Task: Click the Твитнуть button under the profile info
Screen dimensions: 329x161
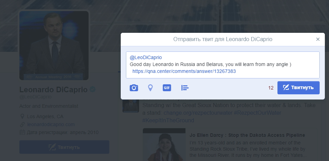Action: [x=64, y=147]
